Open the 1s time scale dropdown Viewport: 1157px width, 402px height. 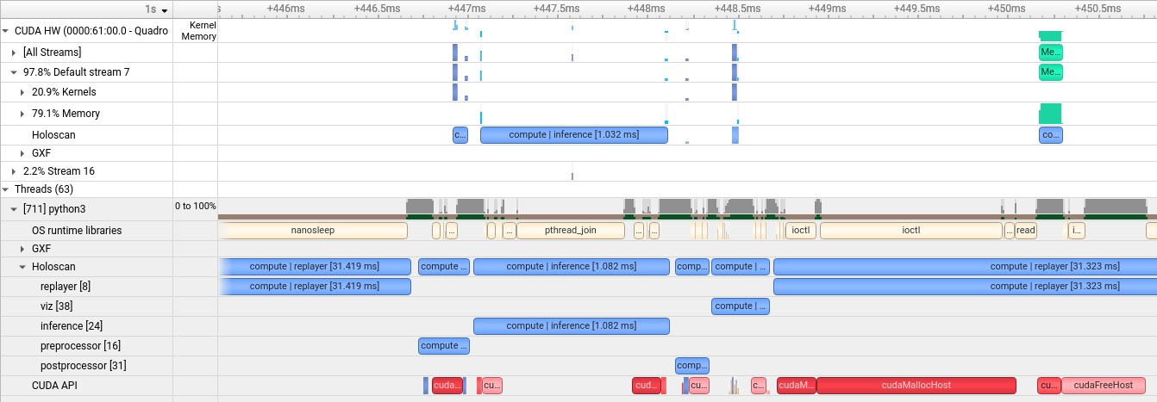157,9
